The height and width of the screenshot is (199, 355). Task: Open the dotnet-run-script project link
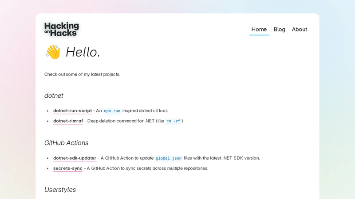[72, 111]
